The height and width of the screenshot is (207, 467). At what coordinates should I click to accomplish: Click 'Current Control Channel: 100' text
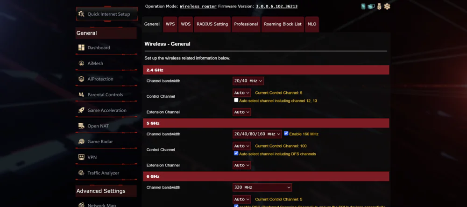281,146
